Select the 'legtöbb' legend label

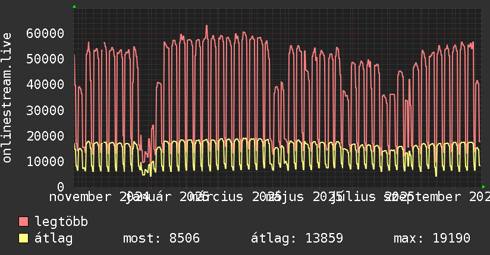tap(61, 222)
